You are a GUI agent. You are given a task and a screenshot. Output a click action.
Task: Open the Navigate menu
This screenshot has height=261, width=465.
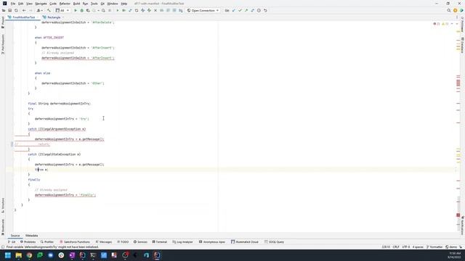41,4
